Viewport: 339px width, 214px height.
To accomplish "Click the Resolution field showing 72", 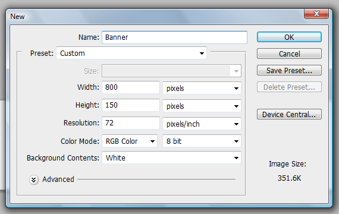I will pos(131,123).
